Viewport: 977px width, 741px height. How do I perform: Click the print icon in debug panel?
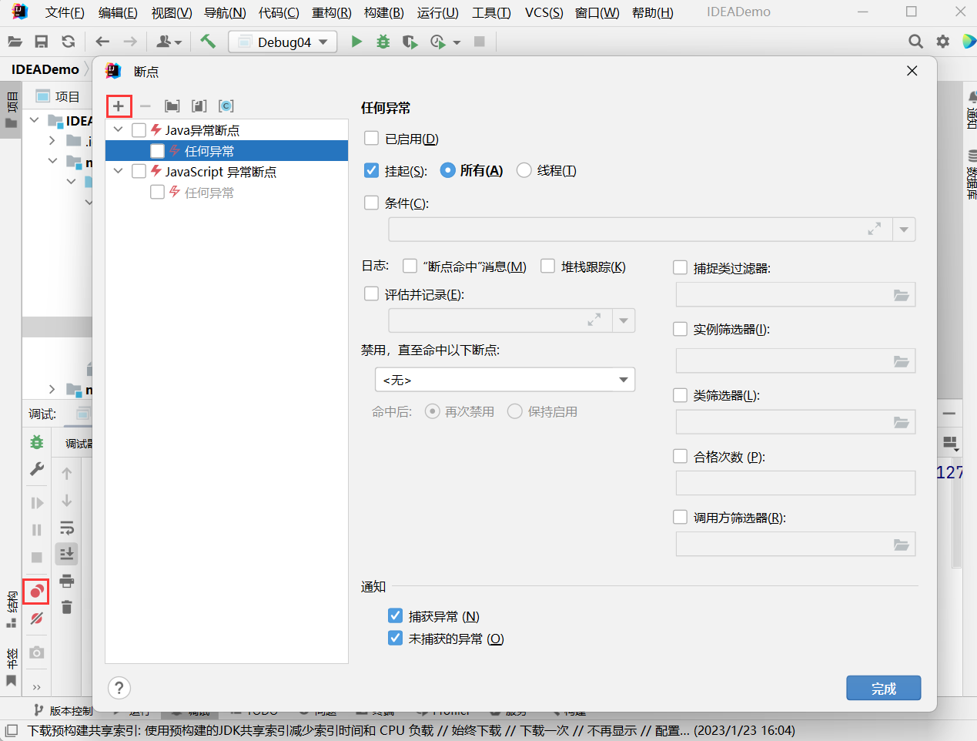[67, 581]
